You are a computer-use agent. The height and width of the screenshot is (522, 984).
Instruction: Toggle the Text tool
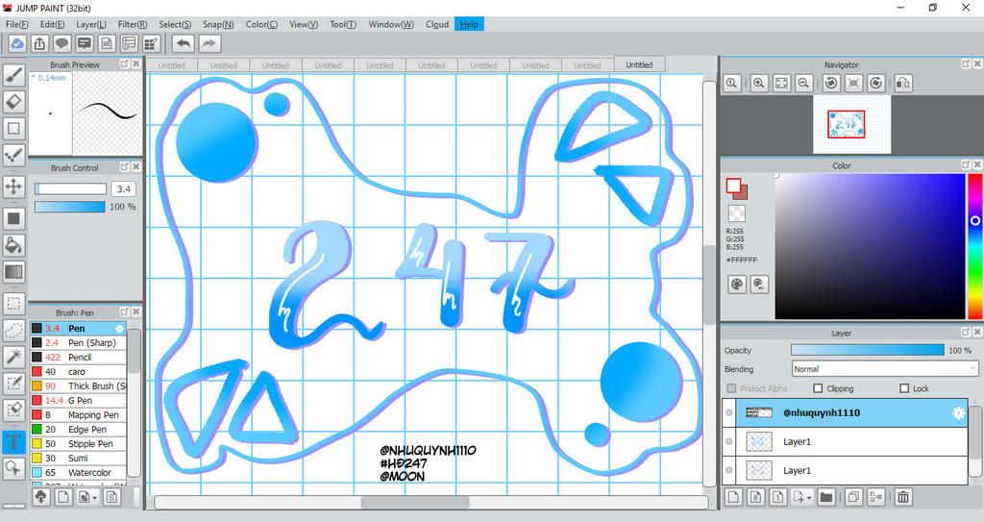(13, 441)
